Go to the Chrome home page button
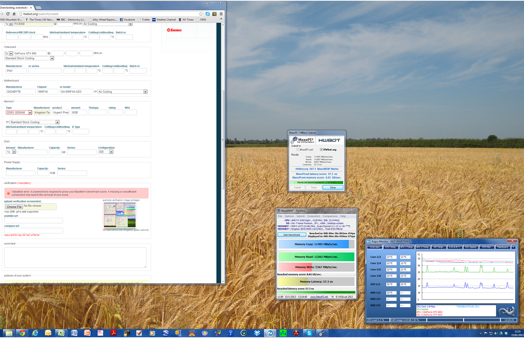 pos(14,14)
